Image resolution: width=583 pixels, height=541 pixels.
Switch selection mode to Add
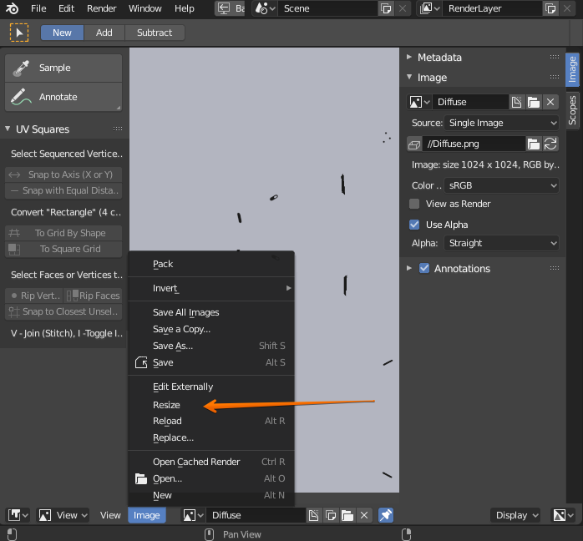click(x=104, y=33)
